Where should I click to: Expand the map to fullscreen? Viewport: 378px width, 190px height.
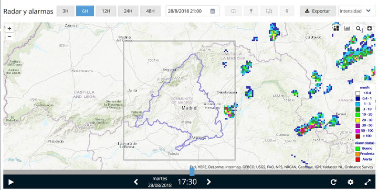click(367, 182)
